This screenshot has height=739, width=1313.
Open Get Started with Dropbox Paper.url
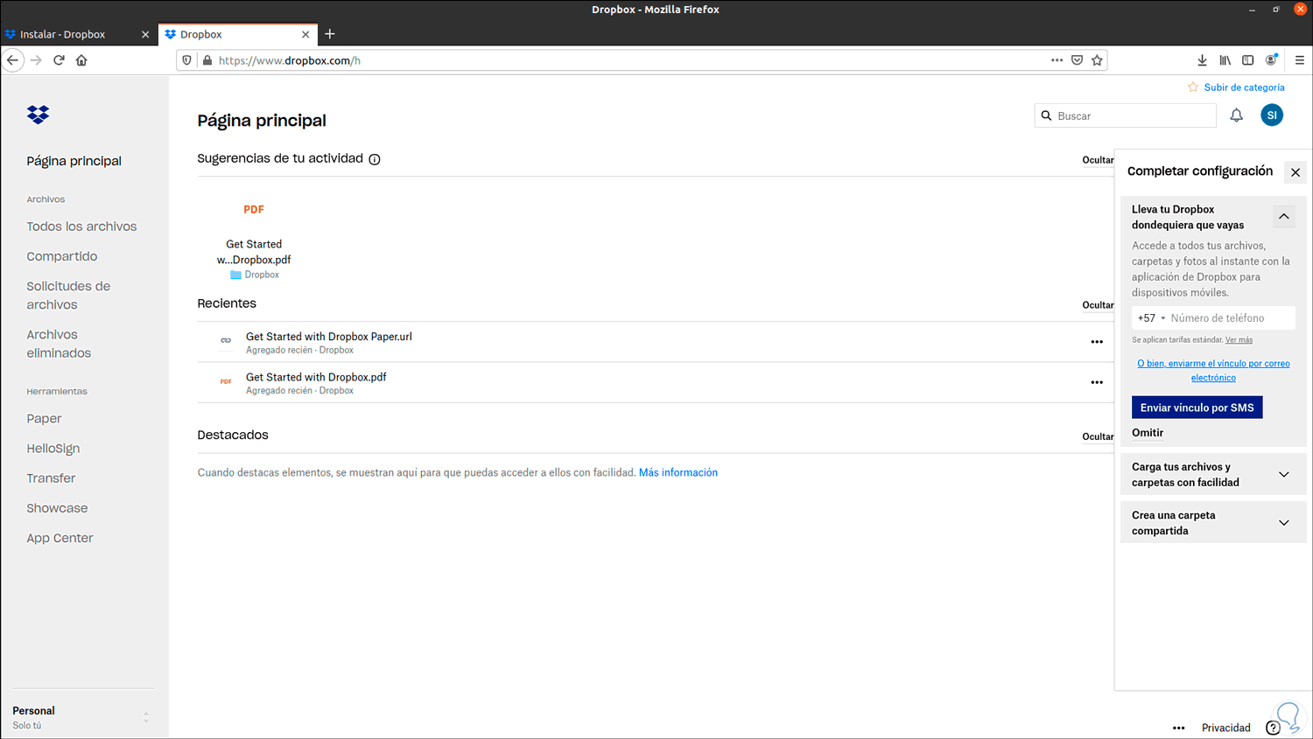click(329, 337)
